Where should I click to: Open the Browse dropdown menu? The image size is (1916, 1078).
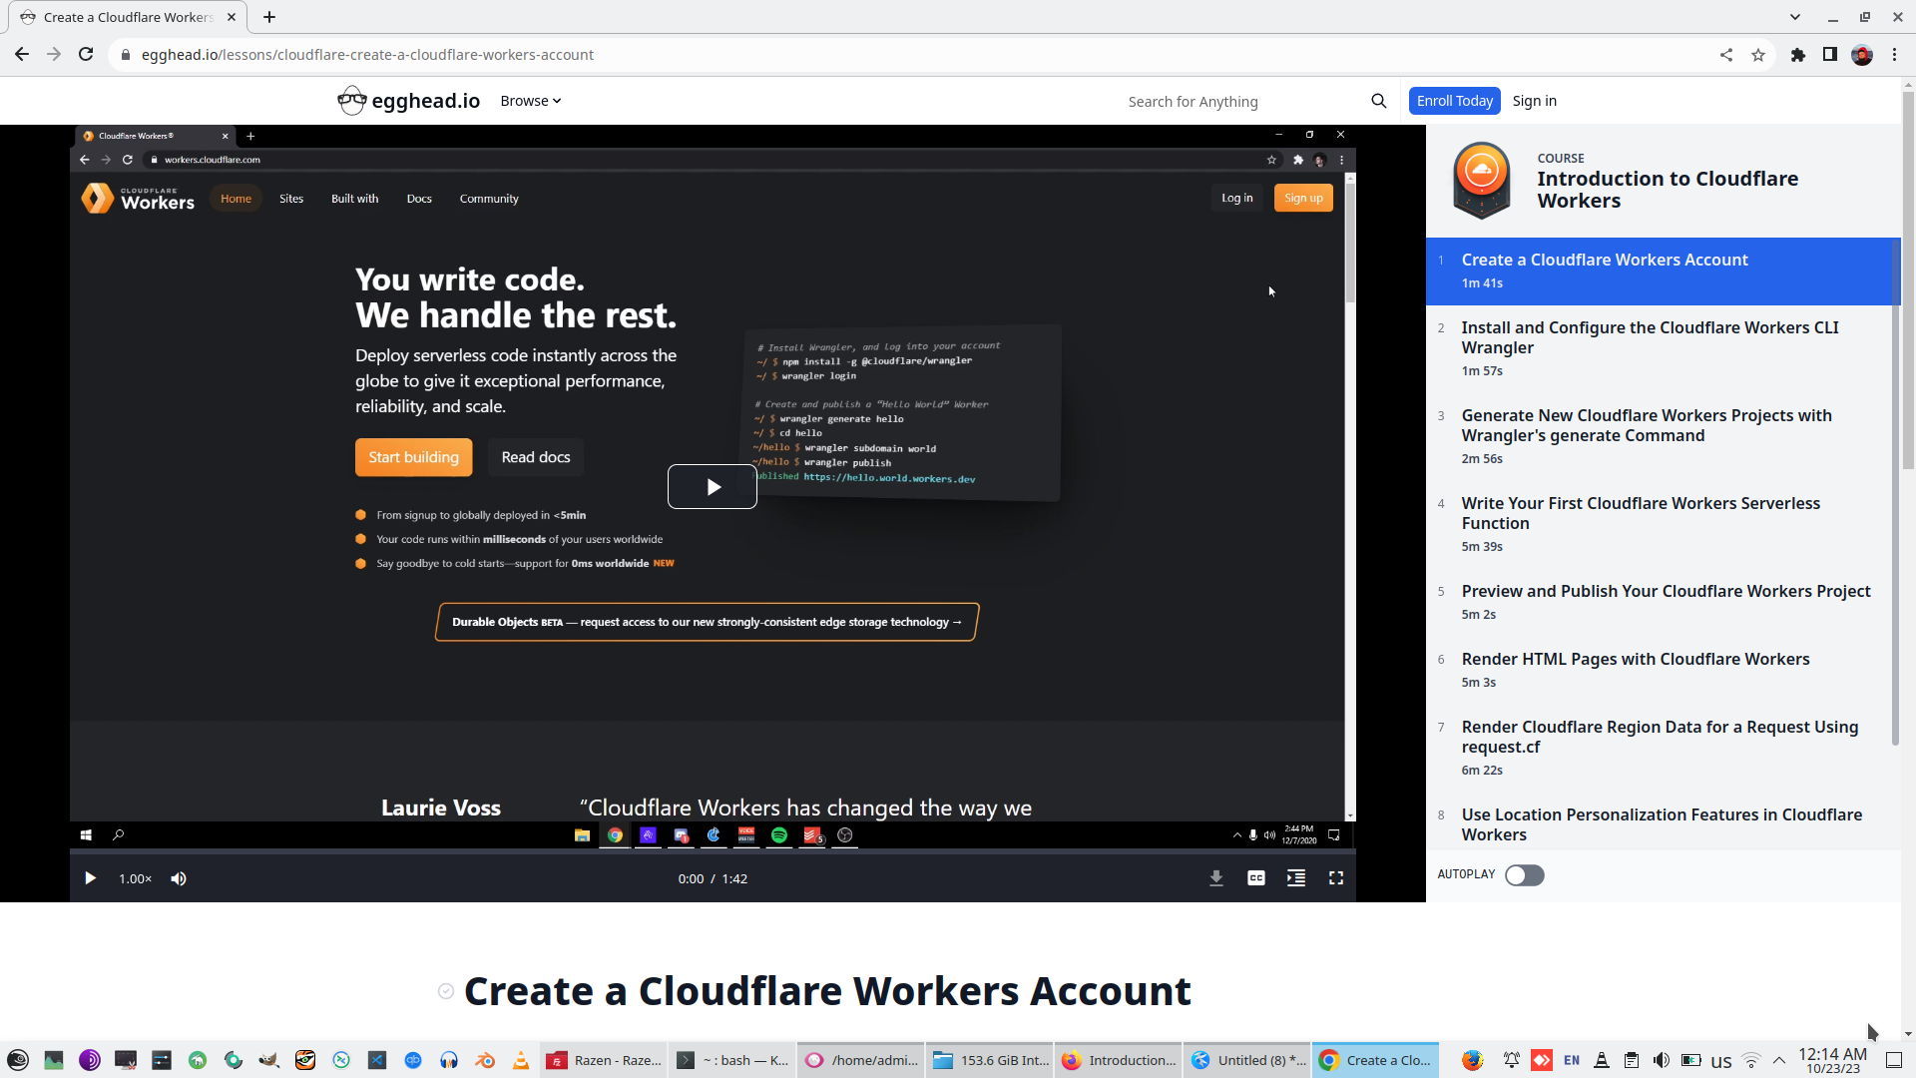[x=530, y=100]
